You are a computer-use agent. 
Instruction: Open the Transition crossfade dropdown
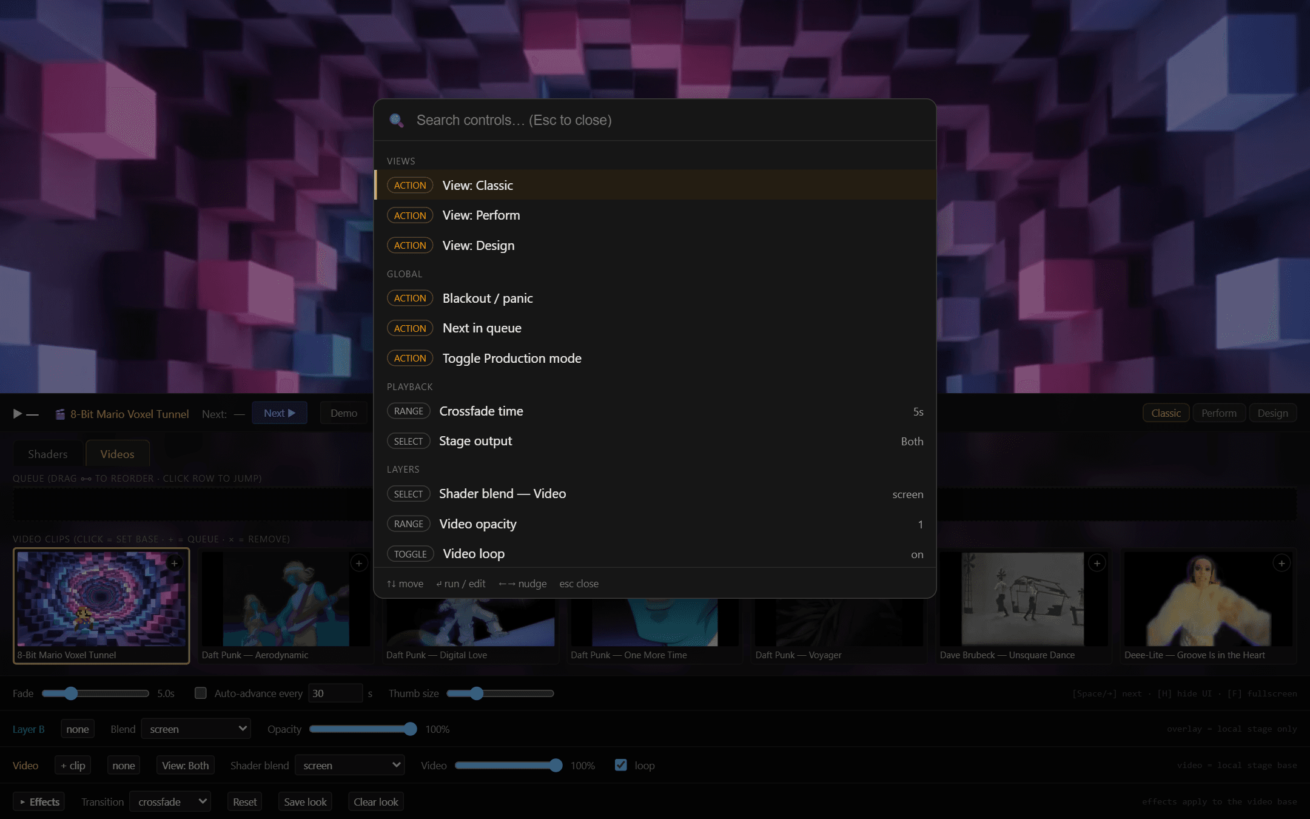170,802
